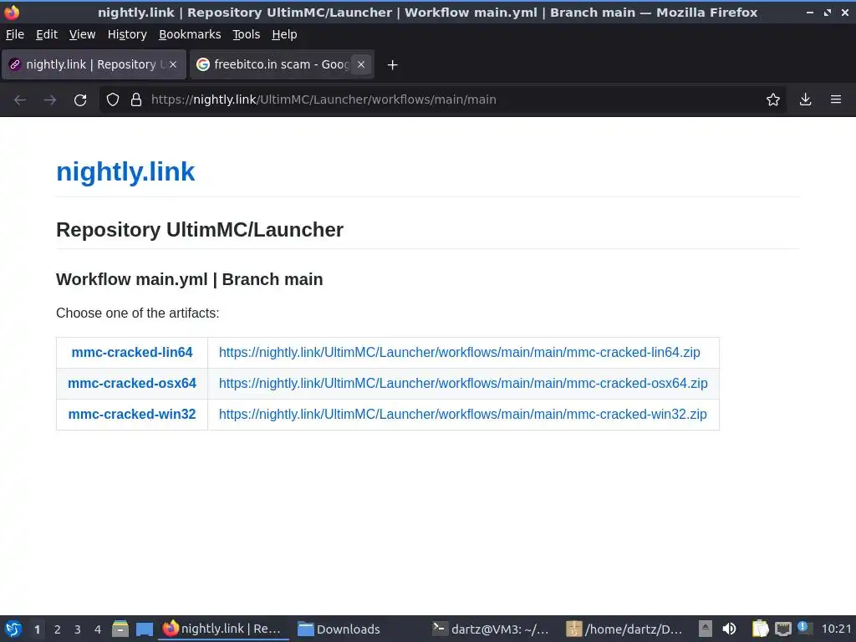The image size is (856, 642).
Task: Open the Edit menu
Action: pos(47,34)
